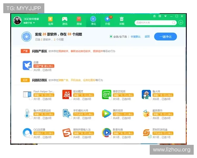
Task: Click the 影音先锋 player icon
Action: 106,133
